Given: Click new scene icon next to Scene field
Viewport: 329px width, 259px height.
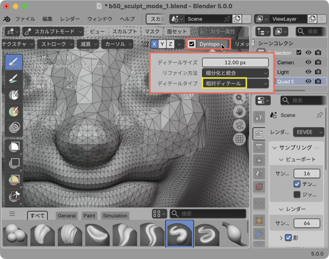Looking at the screenshot, I should (x=237, y=19).
